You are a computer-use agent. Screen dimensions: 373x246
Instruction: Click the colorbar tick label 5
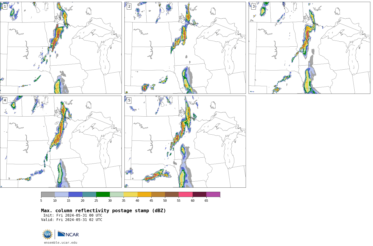coord(41,201)
